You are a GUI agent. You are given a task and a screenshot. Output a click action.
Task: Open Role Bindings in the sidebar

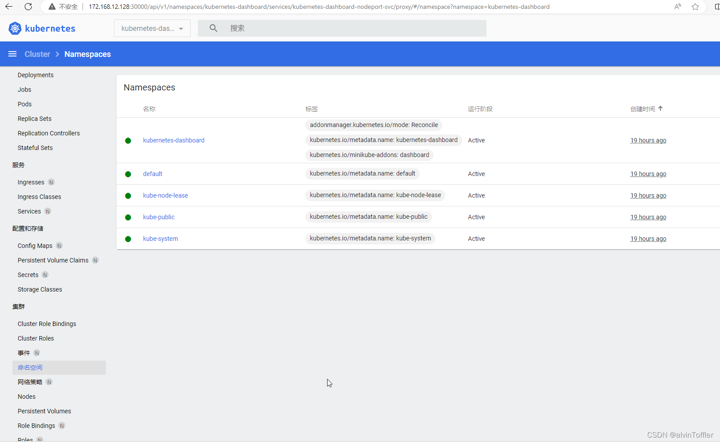pyautogui.click(x=36, y=426)
